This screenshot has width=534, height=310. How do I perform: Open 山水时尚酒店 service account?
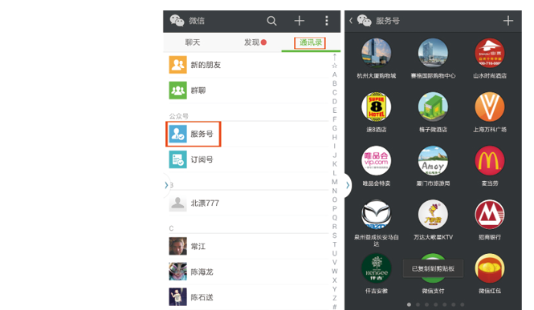490,58
